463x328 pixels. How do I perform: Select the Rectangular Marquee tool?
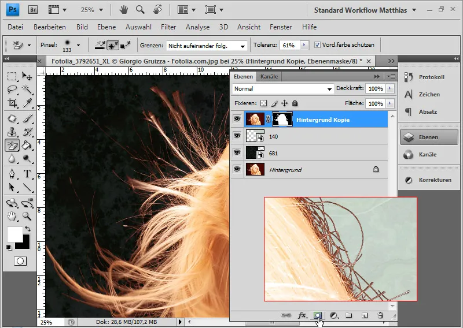[12, 76]
